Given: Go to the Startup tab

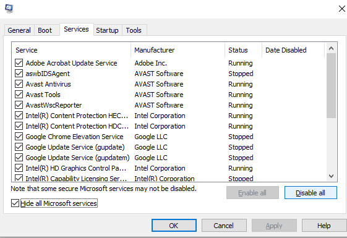Looking at the screenshot, I should coord(107,30).
